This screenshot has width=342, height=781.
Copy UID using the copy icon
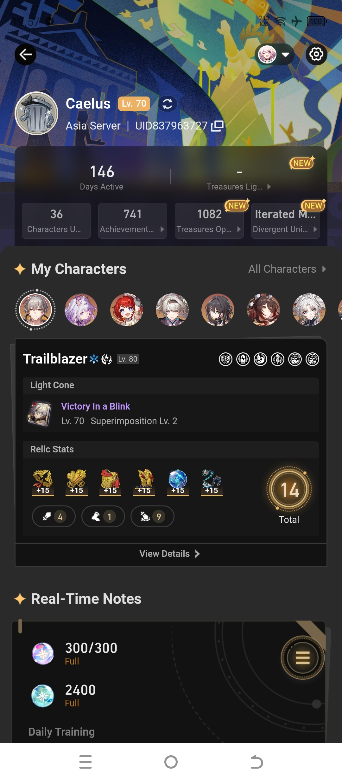217,126
